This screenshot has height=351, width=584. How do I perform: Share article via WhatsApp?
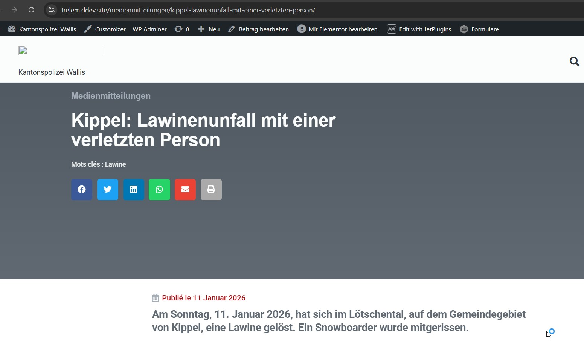(159, 190)
